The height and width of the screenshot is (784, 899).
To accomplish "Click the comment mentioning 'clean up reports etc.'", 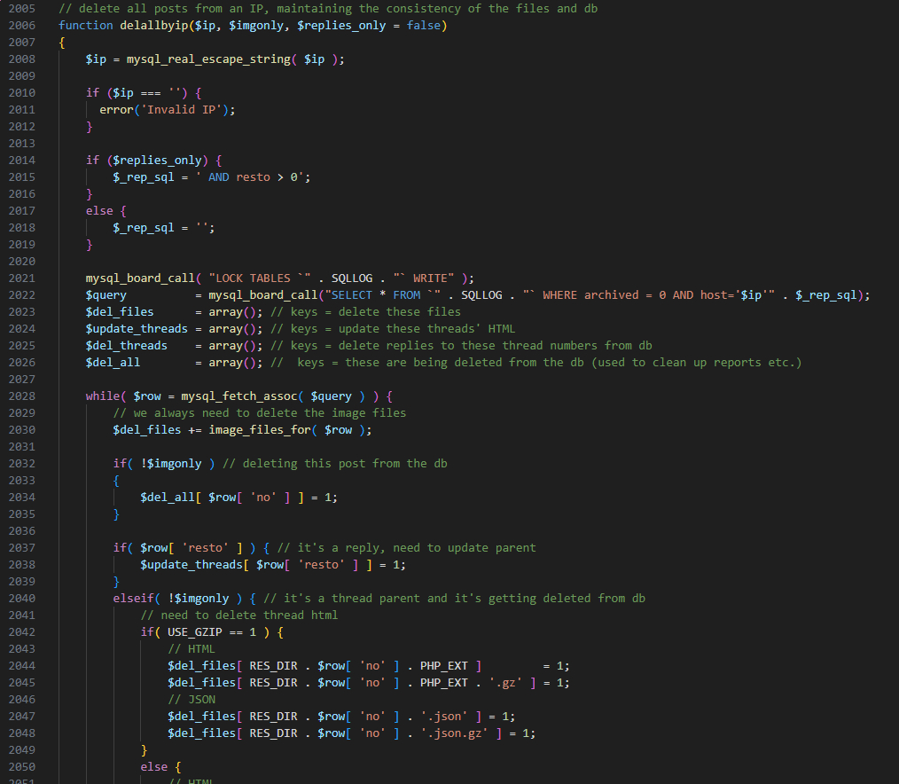I will click(536, 363).
